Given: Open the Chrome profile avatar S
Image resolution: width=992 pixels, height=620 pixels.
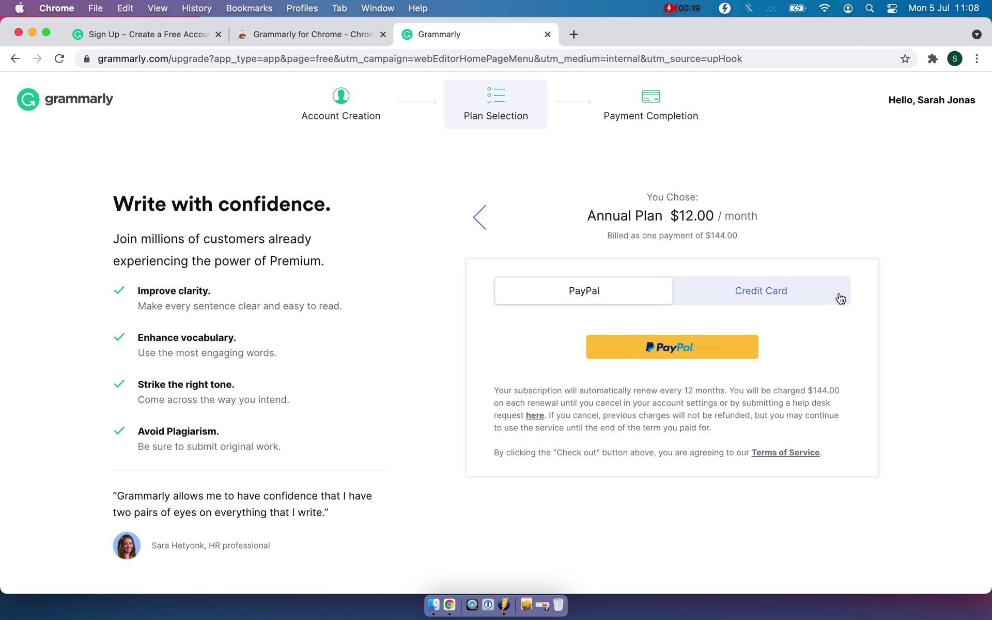Looking at the screenshot, I should pos(955,59).
